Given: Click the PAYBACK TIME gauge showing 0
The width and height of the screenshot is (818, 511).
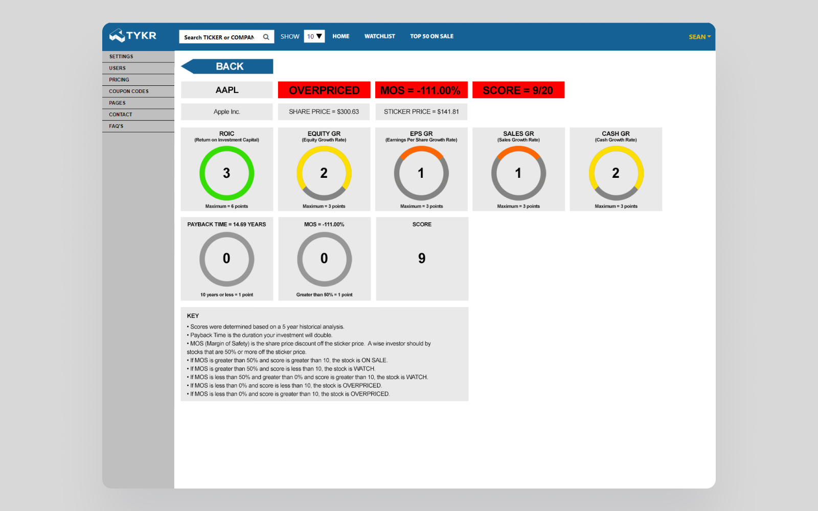Looking at the screenshot, I should click(226, 259).
